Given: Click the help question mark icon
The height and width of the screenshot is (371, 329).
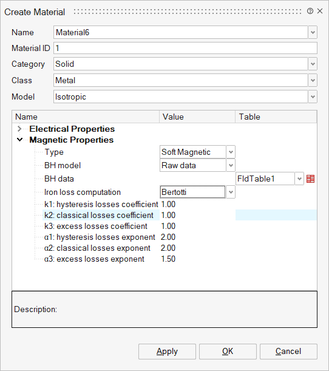Looking at the screenshot, I should click(x=310, y=11).
